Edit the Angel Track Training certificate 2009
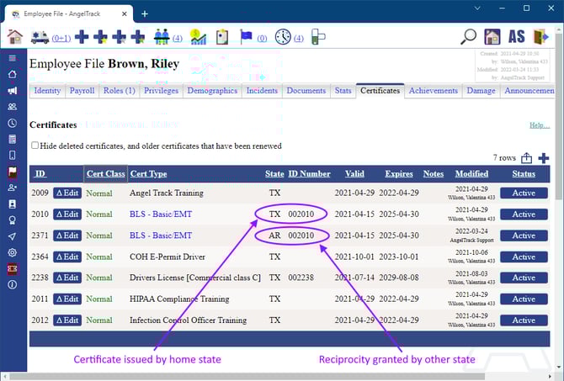This screenshot has height=381, width=564. [67, 193]
